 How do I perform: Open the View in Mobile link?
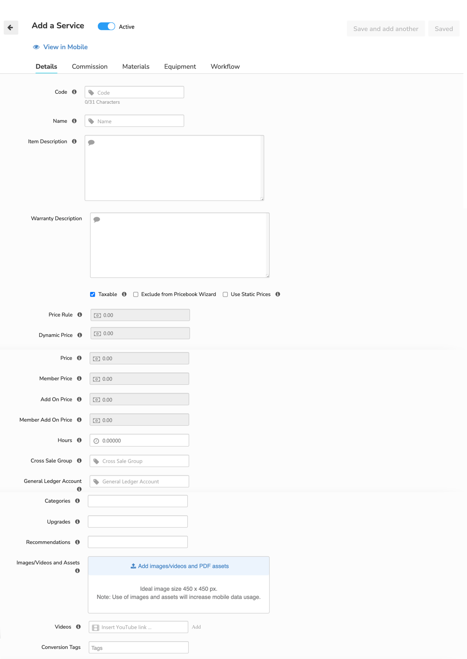65,47
